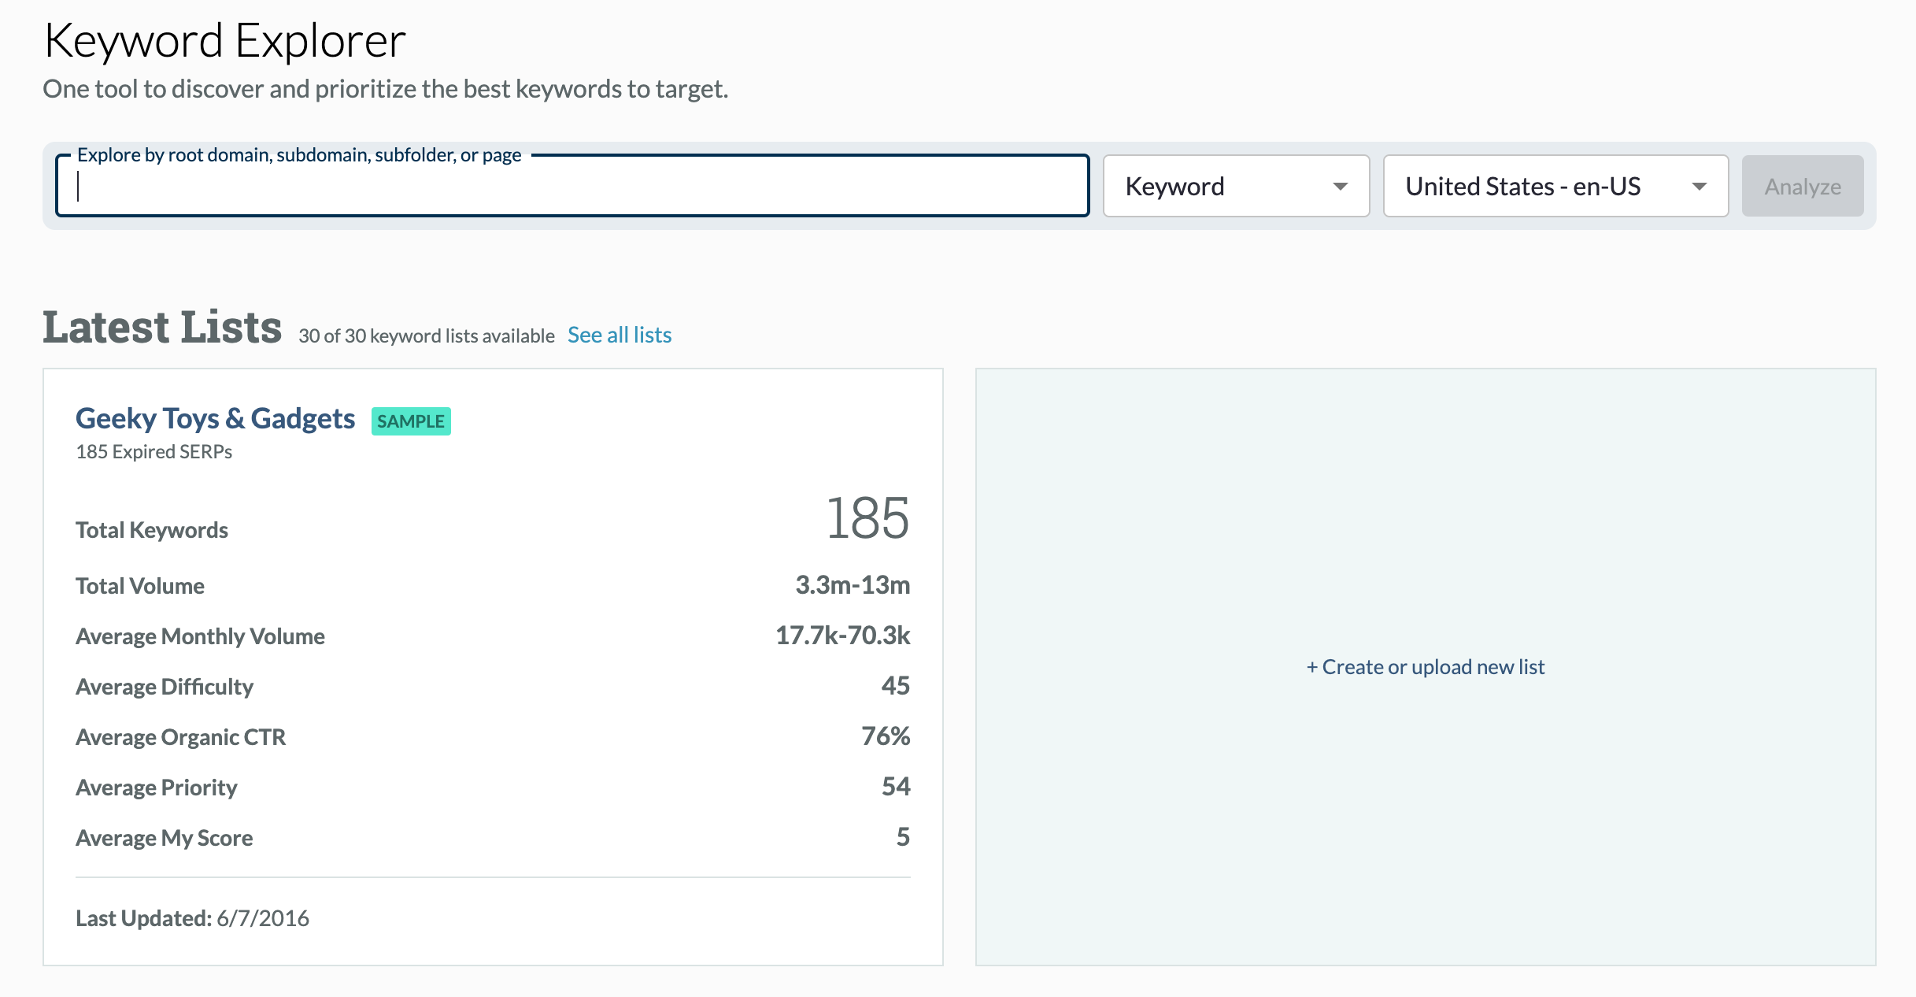The height and width of the screenshot is (997, 1916).
Task: Open the Geeky Toys & Gadgets list
Action: coord(215,419)
